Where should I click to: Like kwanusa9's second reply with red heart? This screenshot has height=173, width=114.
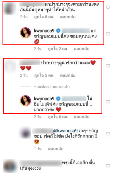click(108, 102)
